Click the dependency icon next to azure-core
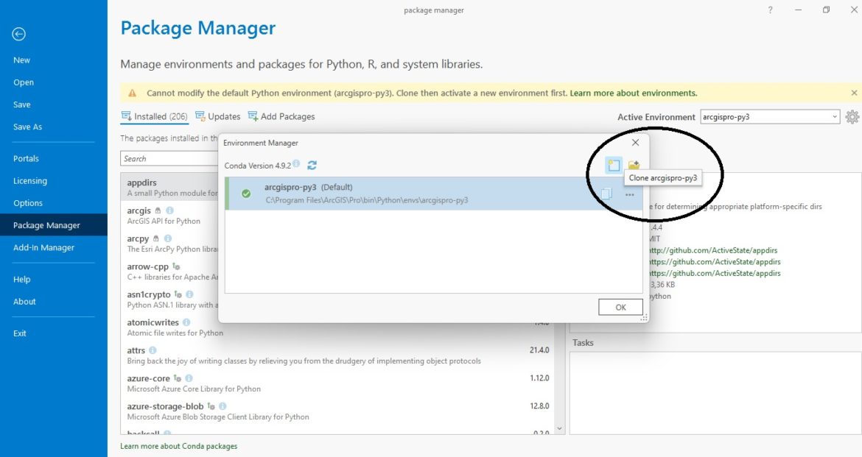This screenshot has height=457, width=862. pyautogui.click(x=177, y=378)
